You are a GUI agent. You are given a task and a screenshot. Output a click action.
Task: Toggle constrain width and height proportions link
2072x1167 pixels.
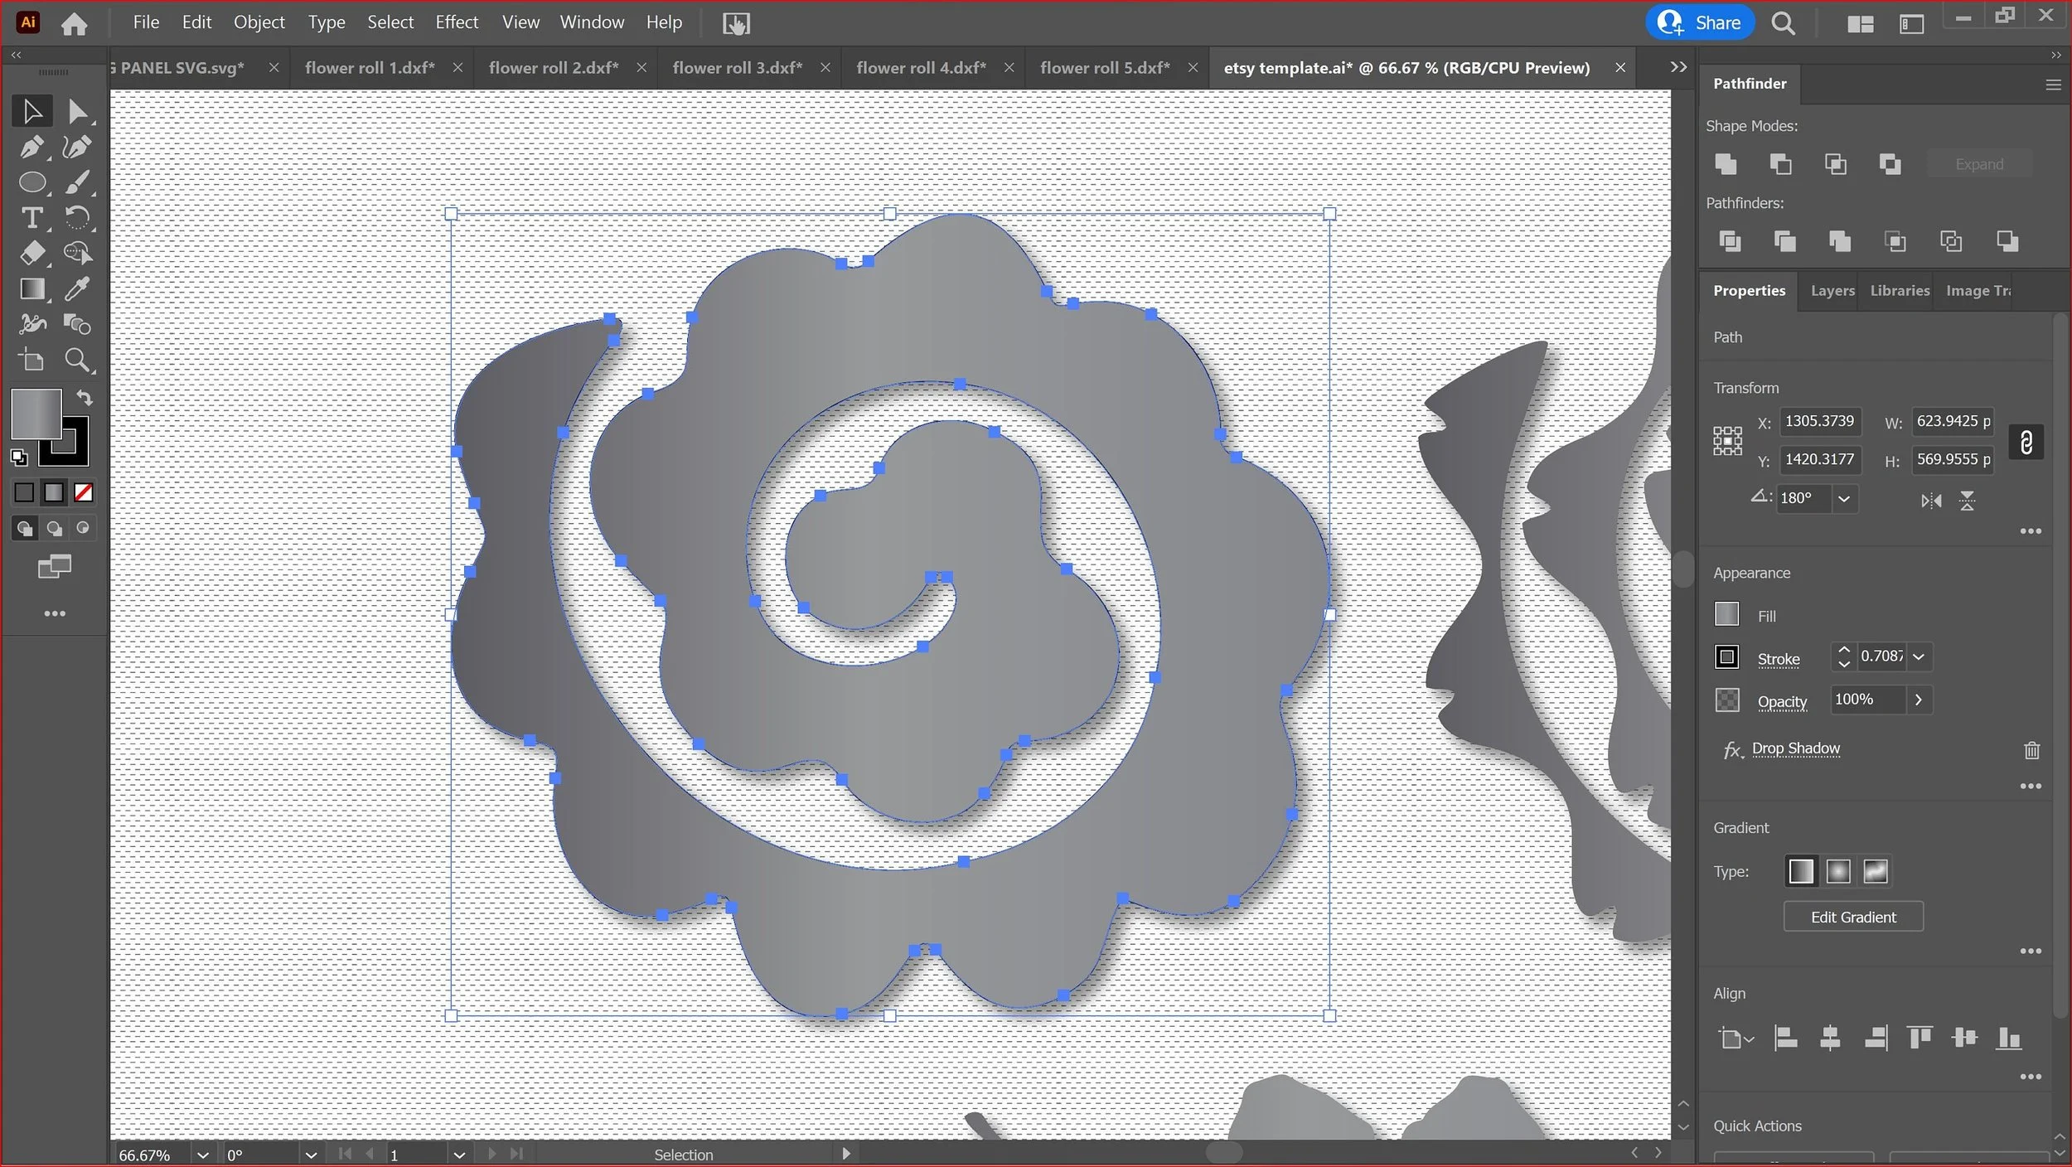tap(2026, 442)
